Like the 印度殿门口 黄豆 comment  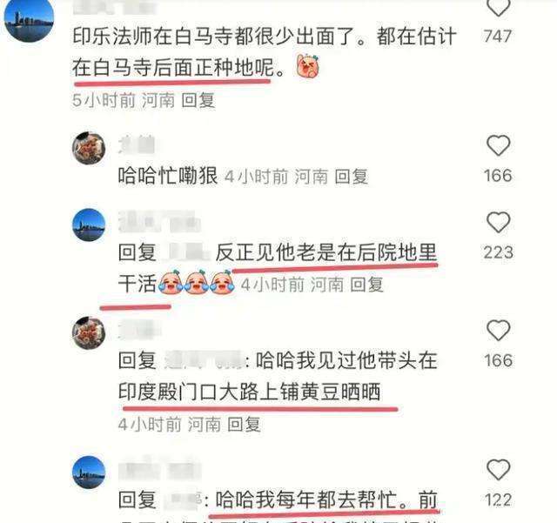[x=498, y=331]
